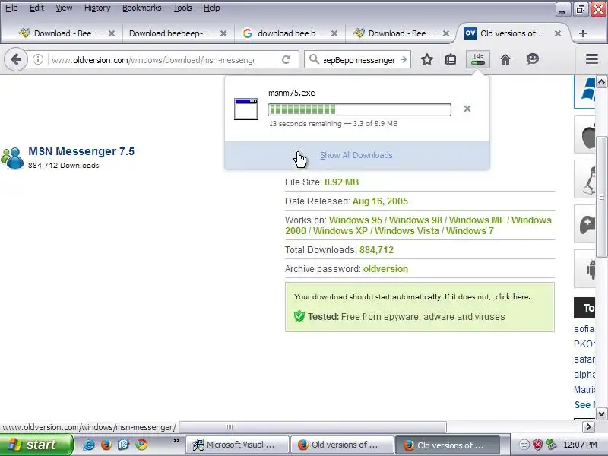The image size is (608, 456).
Task: Toggle the downloads indicator showing 14s
Action: point(478,59)
